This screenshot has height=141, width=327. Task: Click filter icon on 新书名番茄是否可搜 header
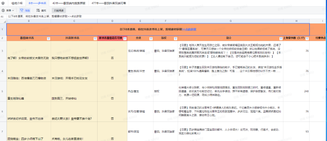pyautogui.click(x=124, y=38)
